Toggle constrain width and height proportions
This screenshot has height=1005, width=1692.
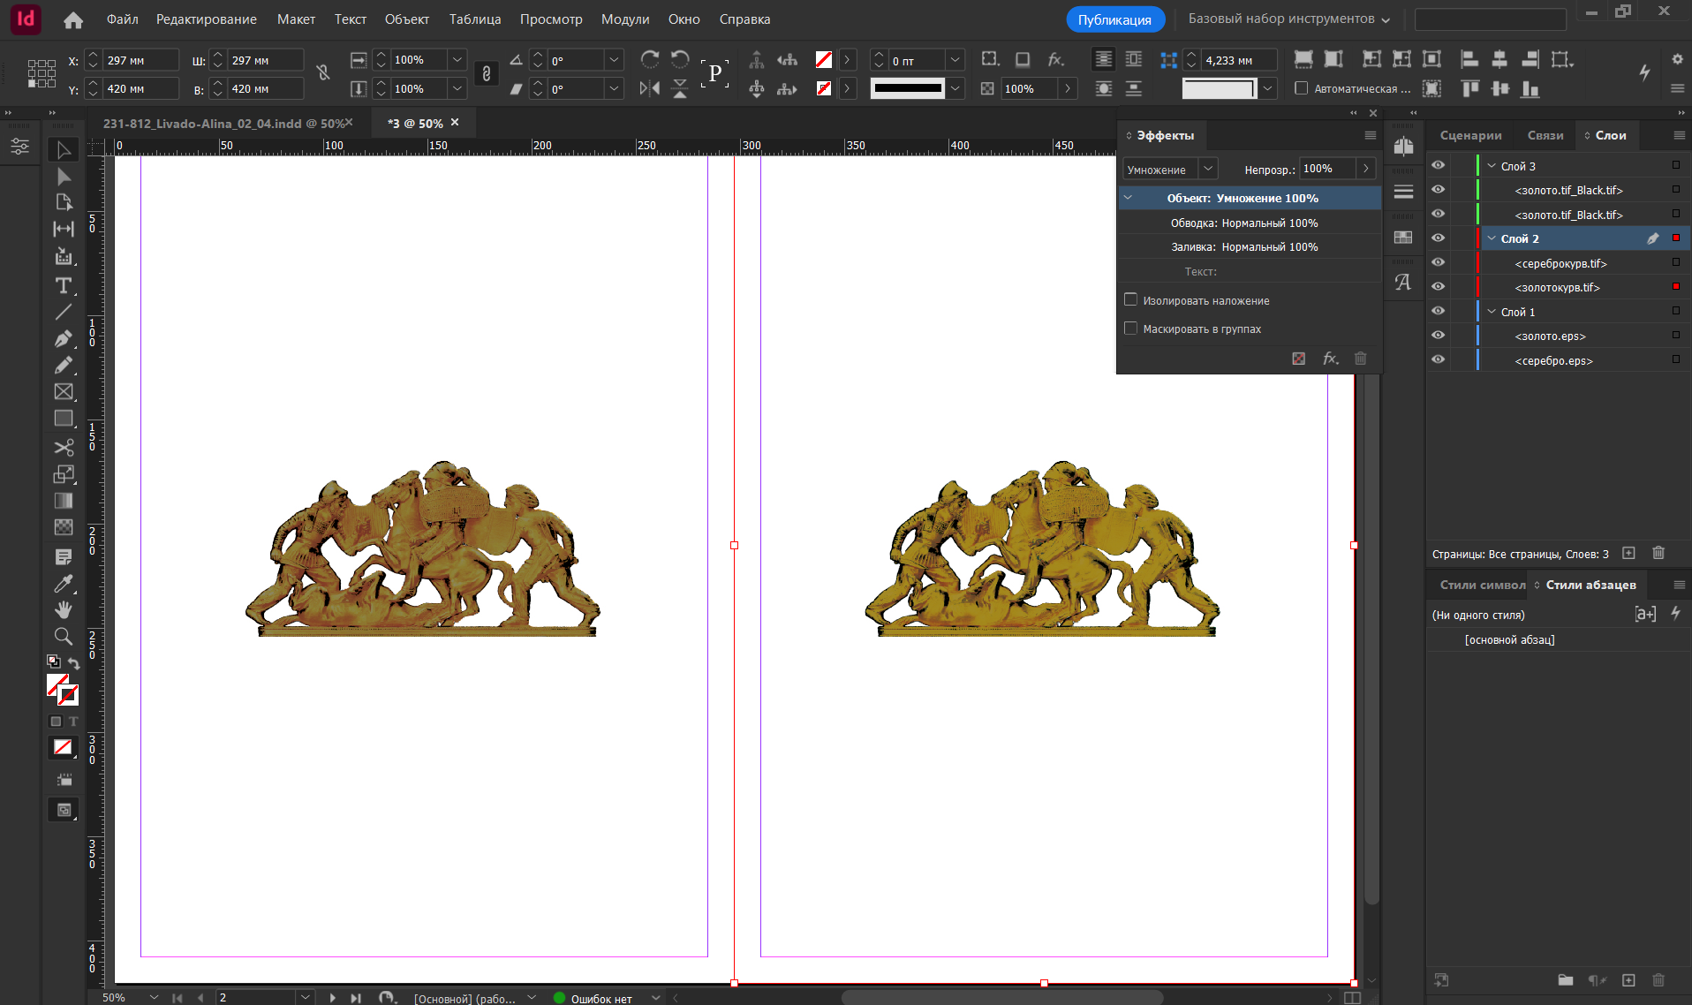tap(324, 73)
